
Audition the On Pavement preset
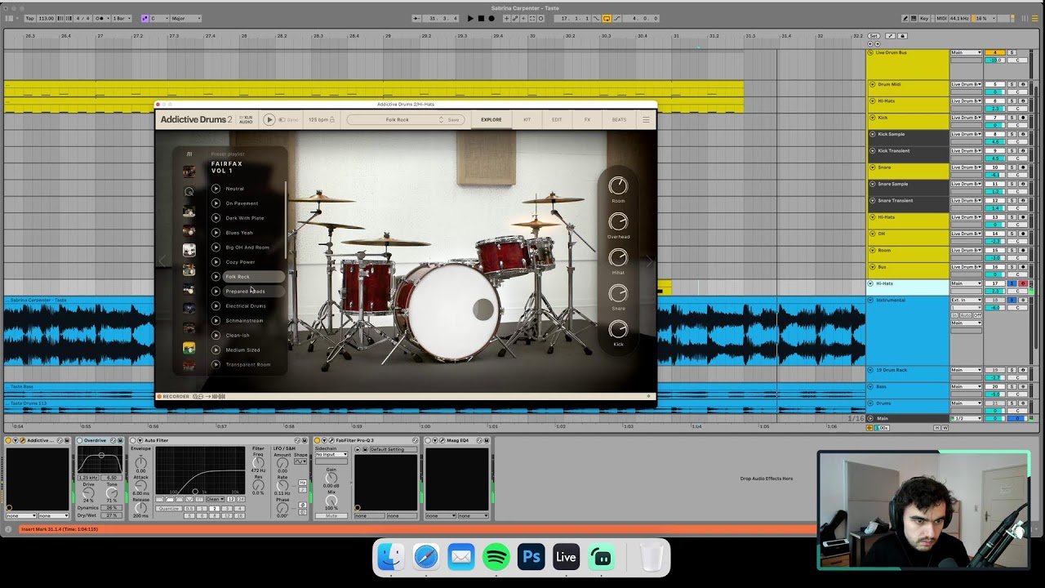(216, 203)
